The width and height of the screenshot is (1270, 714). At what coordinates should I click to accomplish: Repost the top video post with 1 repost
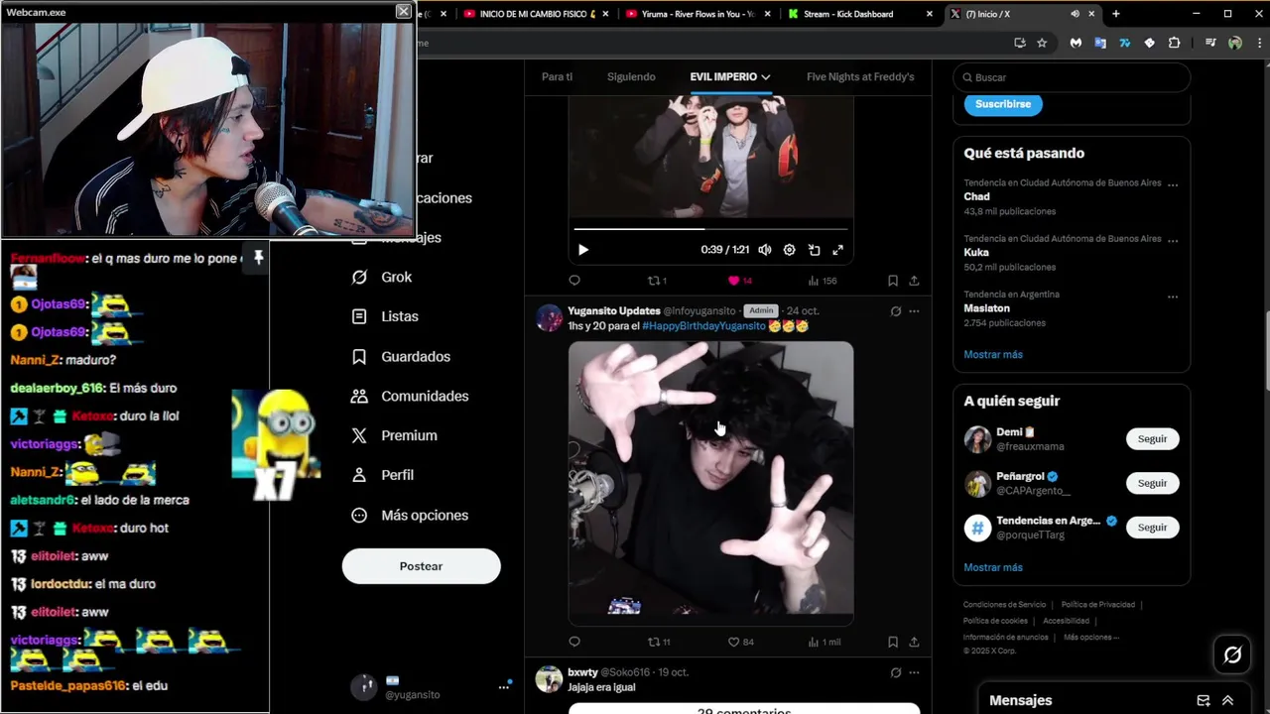(x=656, y=281)
